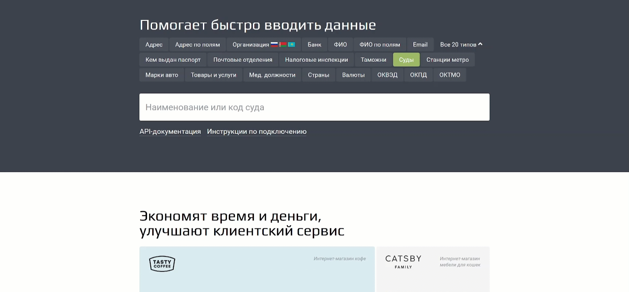Select the 'Марки авто' tab
The height and width of the screenshot is (292, 629).
pos(162,75)
